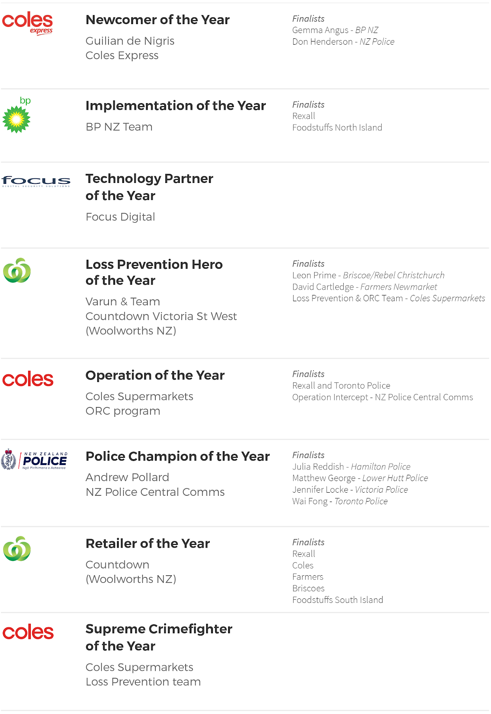Image resolution: width=491 pixels, height=714 pixels.
Task: Select the Implementation of the Year heading
Action: click(x=176, y=106)
